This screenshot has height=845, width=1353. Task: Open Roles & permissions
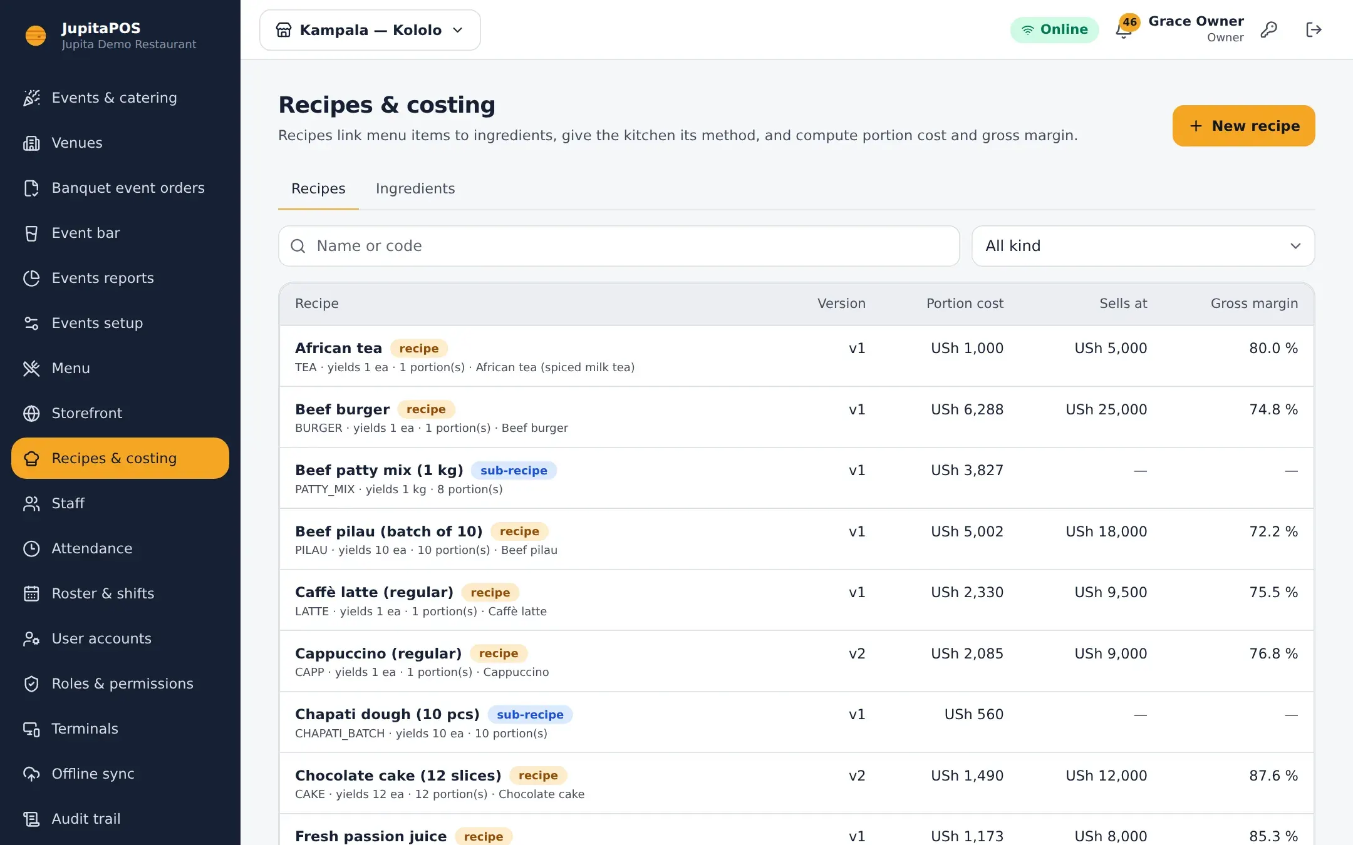point(120,684)
